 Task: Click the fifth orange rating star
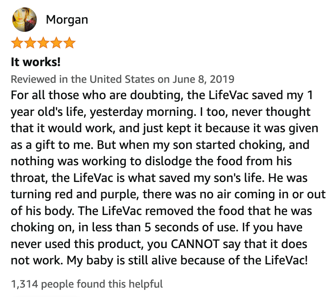69,43
